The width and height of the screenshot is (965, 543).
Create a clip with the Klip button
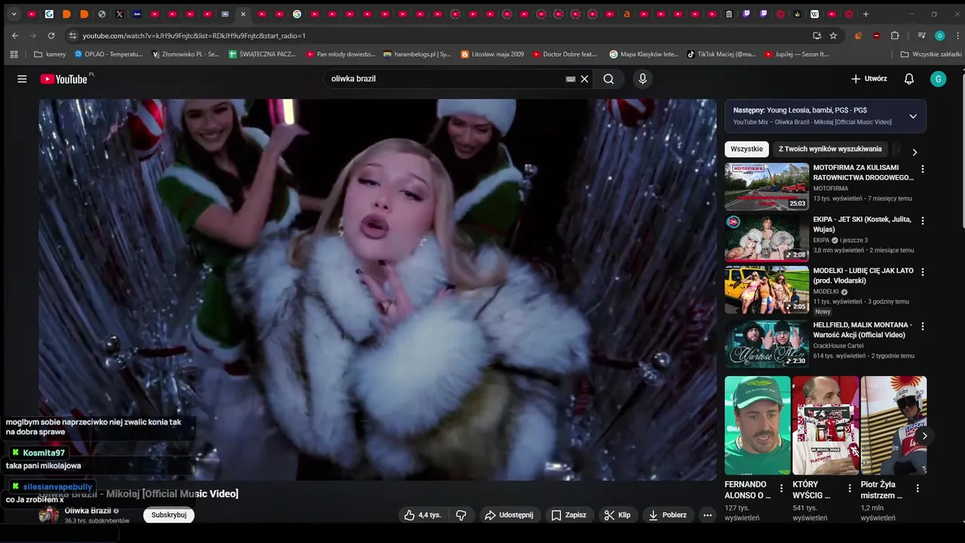617,515
